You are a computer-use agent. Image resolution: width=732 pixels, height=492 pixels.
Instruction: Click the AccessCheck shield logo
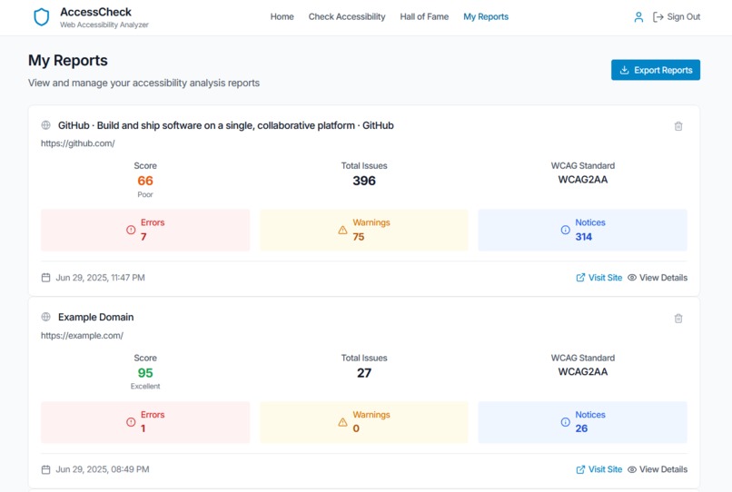42,17
